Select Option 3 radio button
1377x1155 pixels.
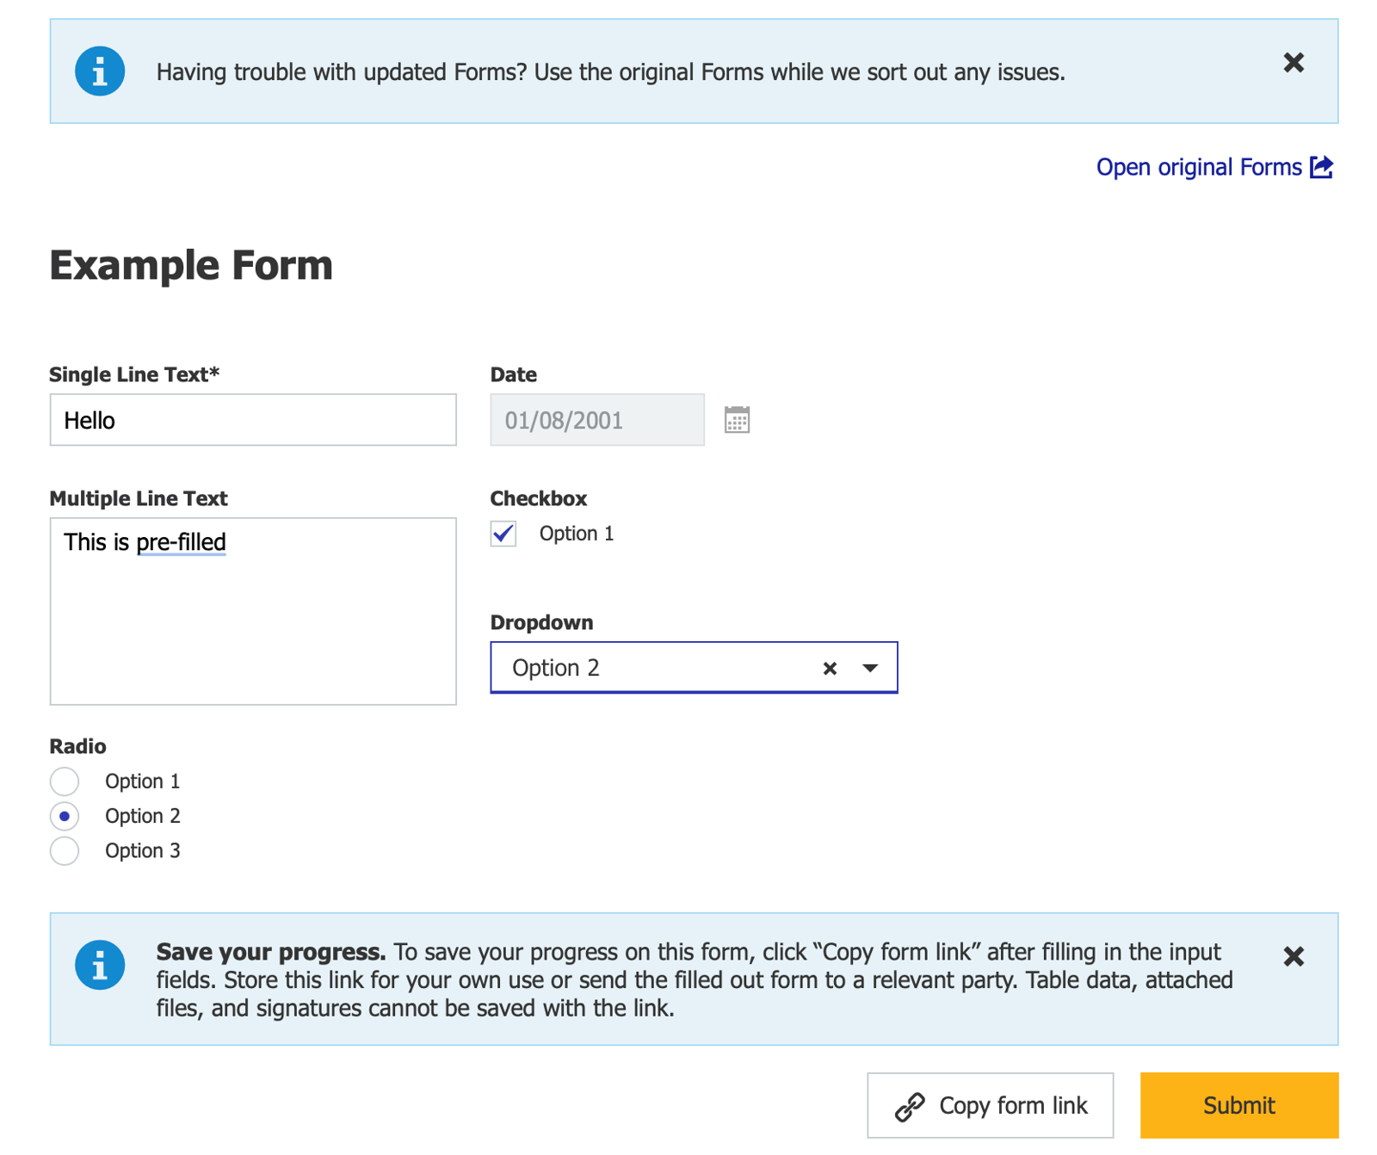pyautogui.click(x=64, y=850)
